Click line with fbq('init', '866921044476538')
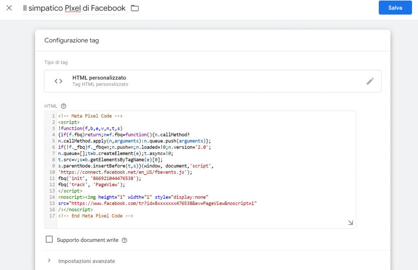Screen dimensions: 418x270 tap(100, 179)
